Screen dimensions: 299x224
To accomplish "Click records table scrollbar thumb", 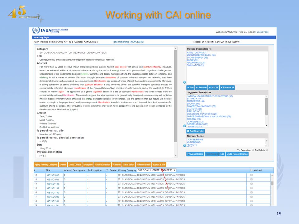I will tap(272, 184).
